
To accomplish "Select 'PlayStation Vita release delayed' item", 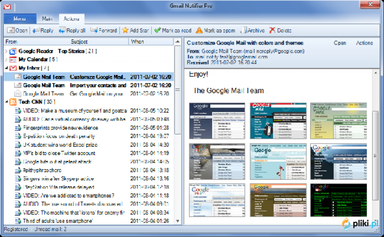I will click(89, 187).
